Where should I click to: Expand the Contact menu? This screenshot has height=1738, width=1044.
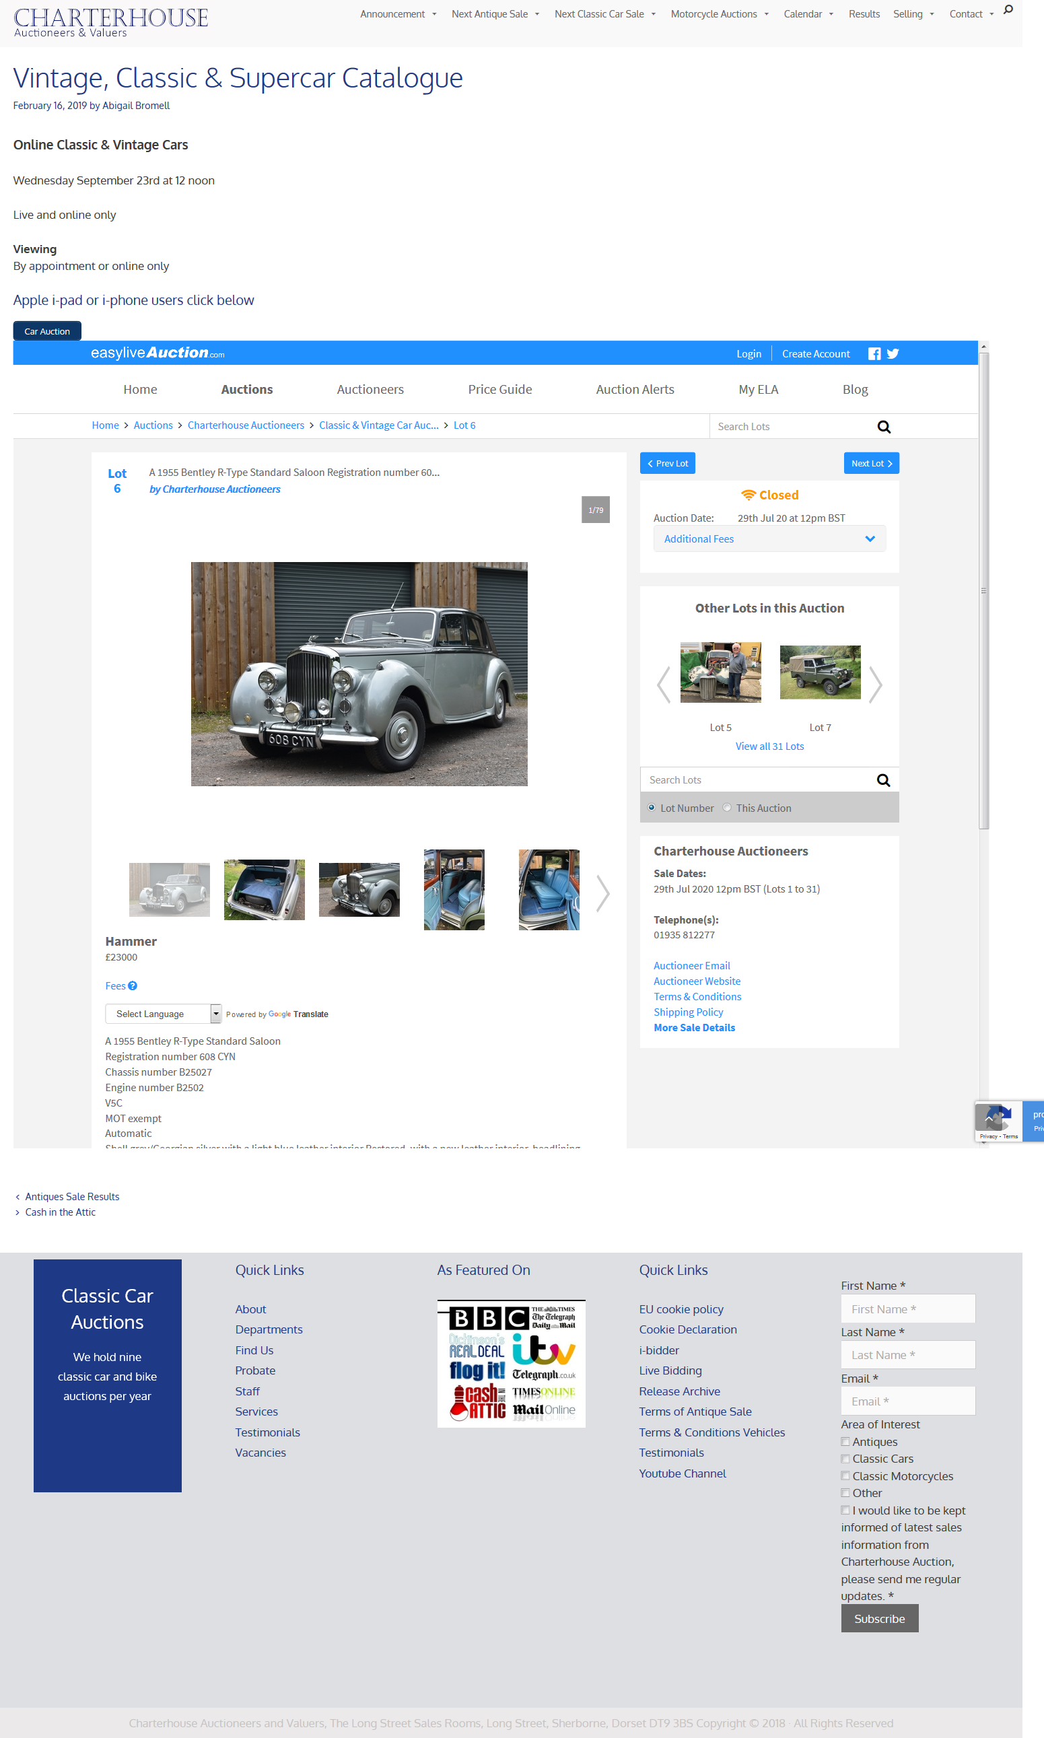tap(971, 14)
